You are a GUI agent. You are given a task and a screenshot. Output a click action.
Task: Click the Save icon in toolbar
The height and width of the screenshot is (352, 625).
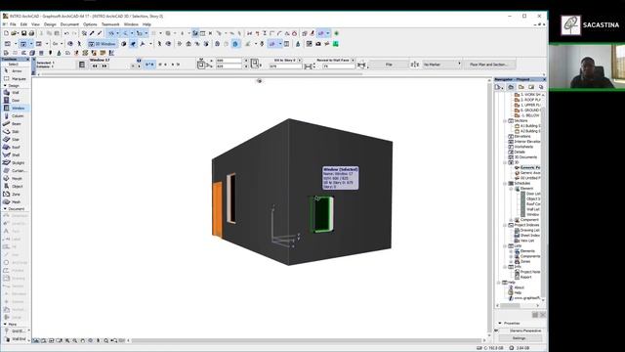click(x=23, y=33)
